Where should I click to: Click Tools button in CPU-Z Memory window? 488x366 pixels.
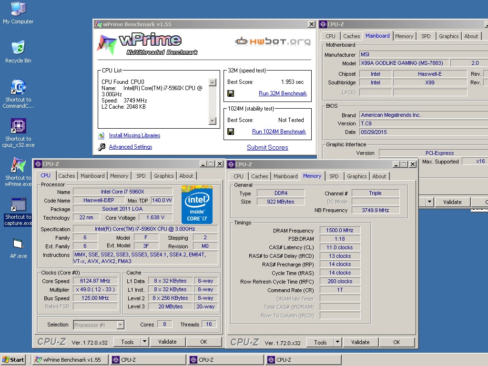point(320,342)
